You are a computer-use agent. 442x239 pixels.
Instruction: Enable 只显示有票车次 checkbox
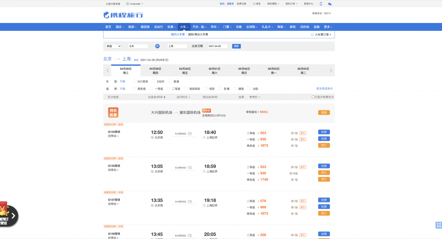tap(313, 97)
